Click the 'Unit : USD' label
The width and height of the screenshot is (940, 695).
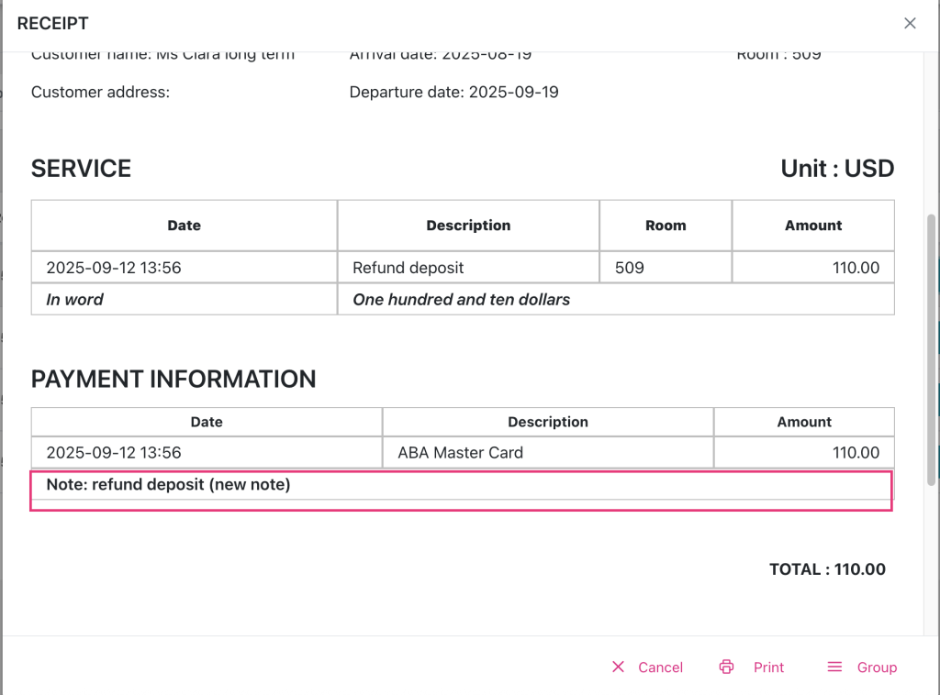pos(836,169)
